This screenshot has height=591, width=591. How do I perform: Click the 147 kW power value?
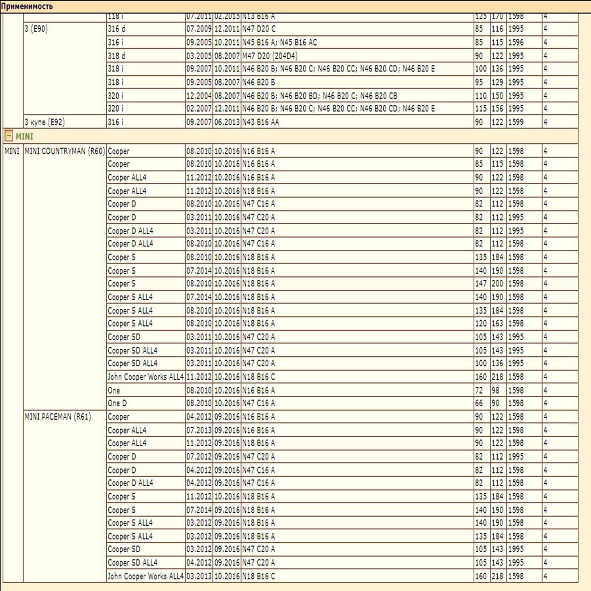pyautogui.click(x=481, y=284)
